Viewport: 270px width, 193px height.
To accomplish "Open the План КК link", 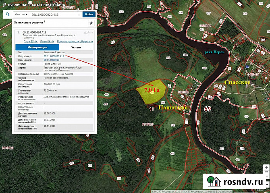I will [x=47, y=42].
